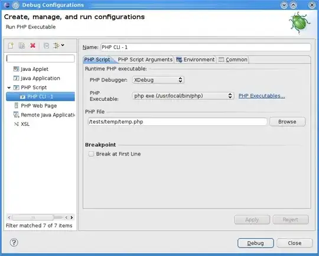319x256 pixels.
Task: Open the Common tab
Action: click(233, 60)
